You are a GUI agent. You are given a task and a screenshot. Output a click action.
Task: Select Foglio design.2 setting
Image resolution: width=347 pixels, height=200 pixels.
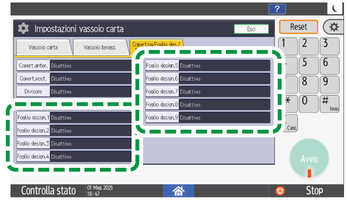(33, 131)
